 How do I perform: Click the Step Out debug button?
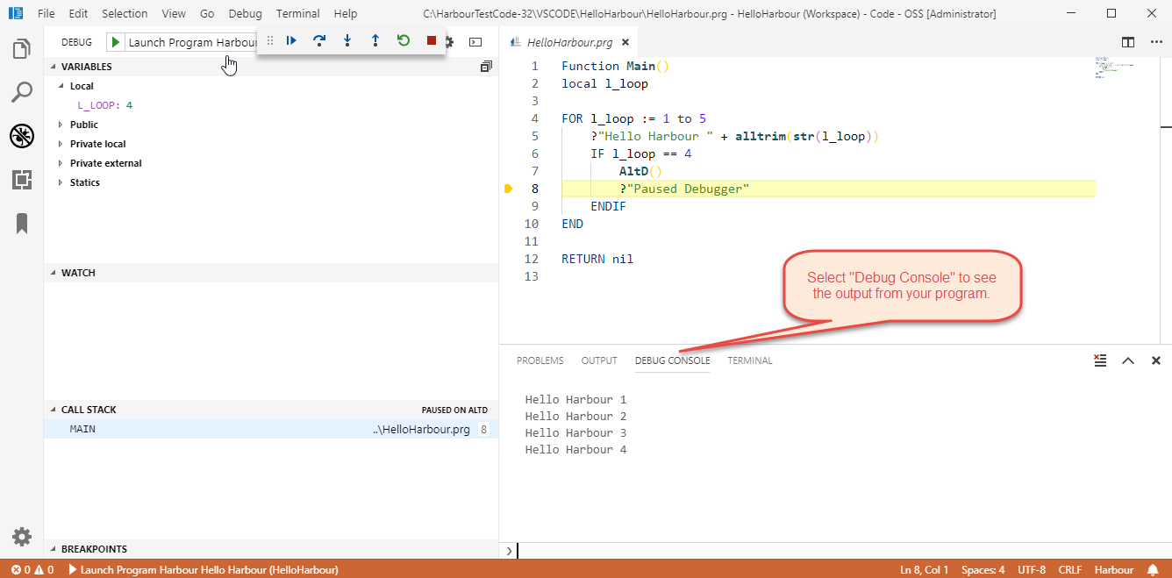pyautogui.click(x=375, y=40)
